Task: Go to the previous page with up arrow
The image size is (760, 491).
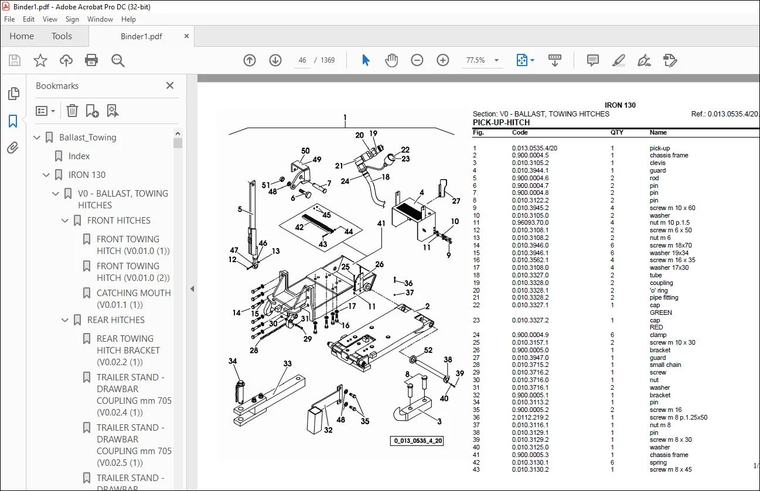Action: point(250,60)
